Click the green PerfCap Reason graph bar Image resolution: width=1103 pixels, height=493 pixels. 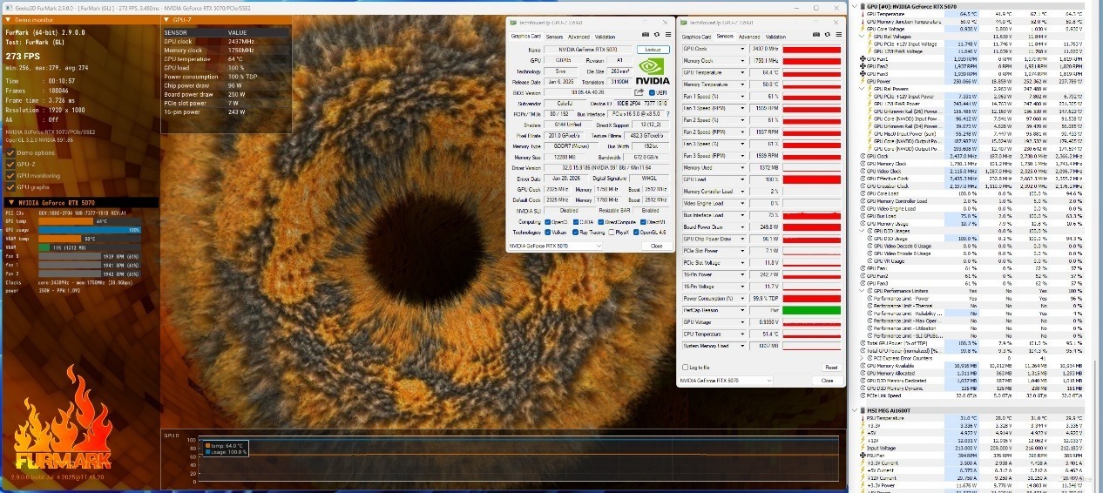811,310
